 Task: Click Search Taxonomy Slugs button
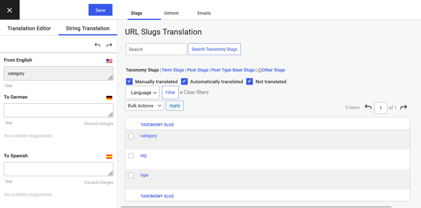point(214,49)
